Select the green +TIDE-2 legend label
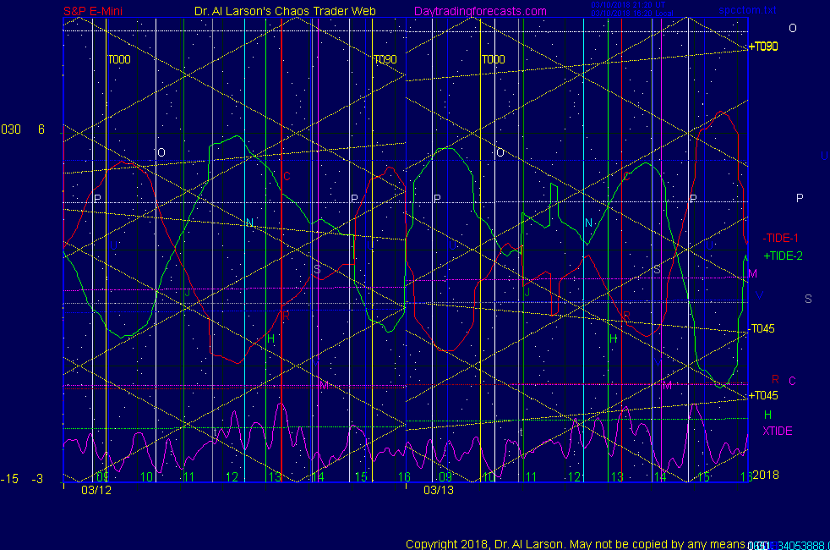830x550 pixels. (784, 256)
